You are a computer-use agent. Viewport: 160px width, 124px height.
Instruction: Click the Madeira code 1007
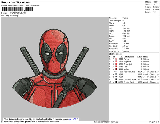(140, 82)
